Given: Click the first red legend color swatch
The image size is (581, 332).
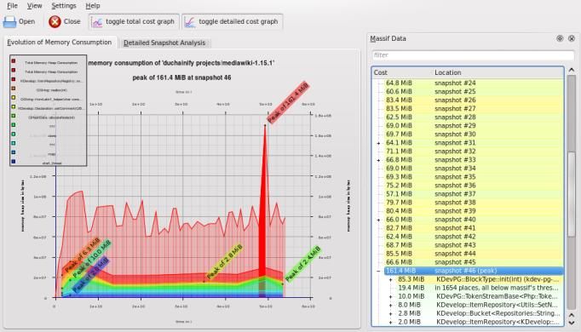Looking at the screenshot, I should (14, 61).
